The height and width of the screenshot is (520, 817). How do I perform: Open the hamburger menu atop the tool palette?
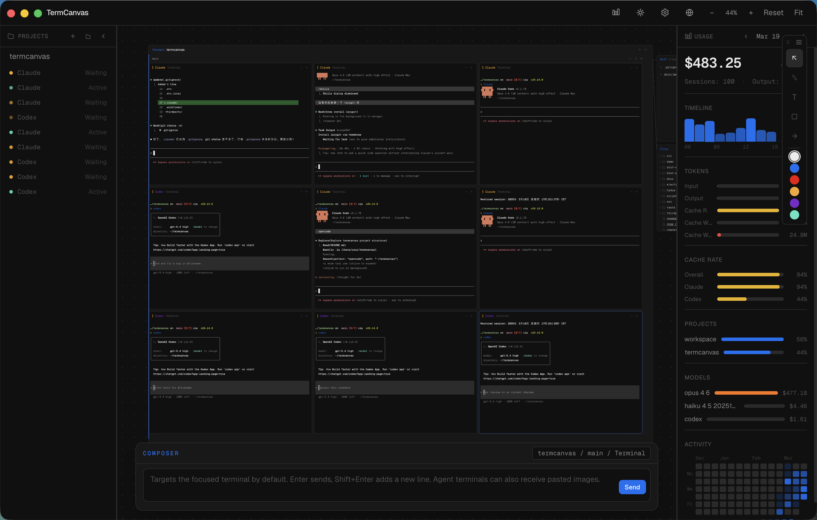point(799,42)
